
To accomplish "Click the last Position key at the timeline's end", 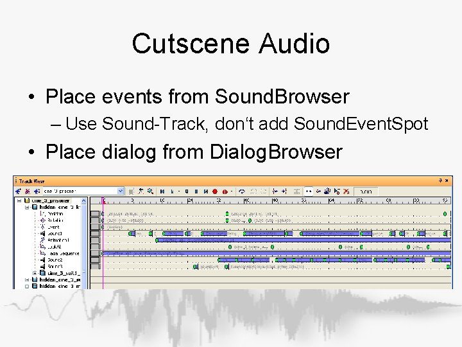I will pos(445,213).
